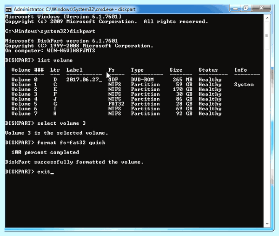Click the 'DVD-ROM' type value
This screenshot has width=279, height=236.
(x=142, y=80)
